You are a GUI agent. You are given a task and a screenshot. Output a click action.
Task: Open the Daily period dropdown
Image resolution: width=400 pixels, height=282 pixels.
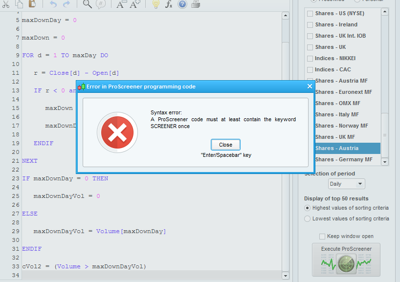(346, 184)
